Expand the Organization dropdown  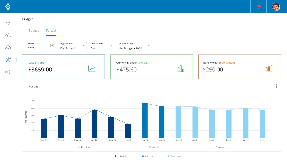[x=83, y=45]
